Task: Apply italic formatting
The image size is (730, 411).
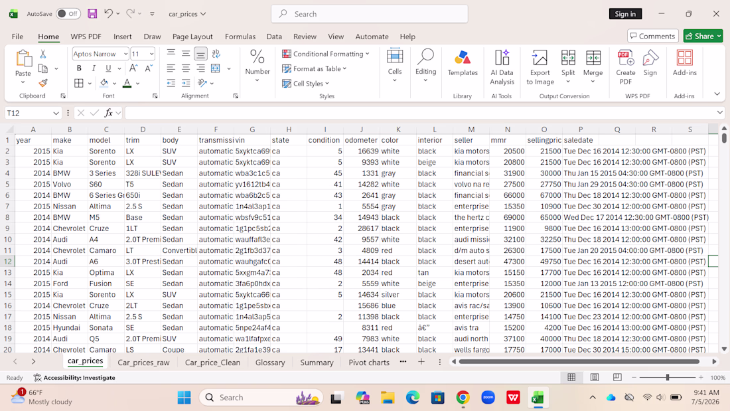Action: [x=94, y=68]
